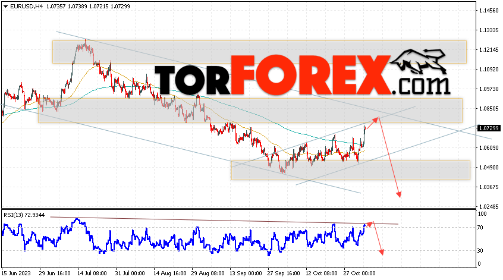Click the 29 Aug 08:00 time label

208,273
